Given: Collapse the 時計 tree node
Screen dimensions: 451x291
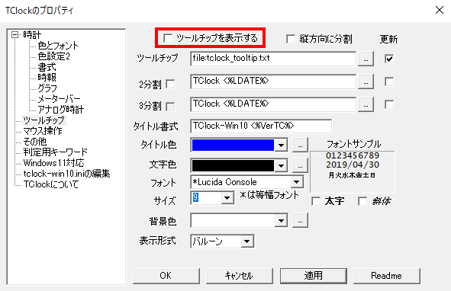Looking at the screenshot, I should coord(14,35).
